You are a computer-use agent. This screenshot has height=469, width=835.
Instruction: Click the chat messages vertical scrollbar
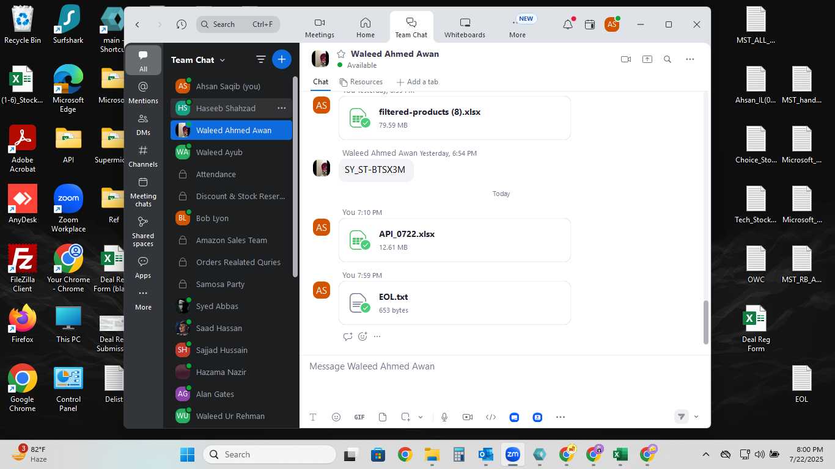click(706, 322)
